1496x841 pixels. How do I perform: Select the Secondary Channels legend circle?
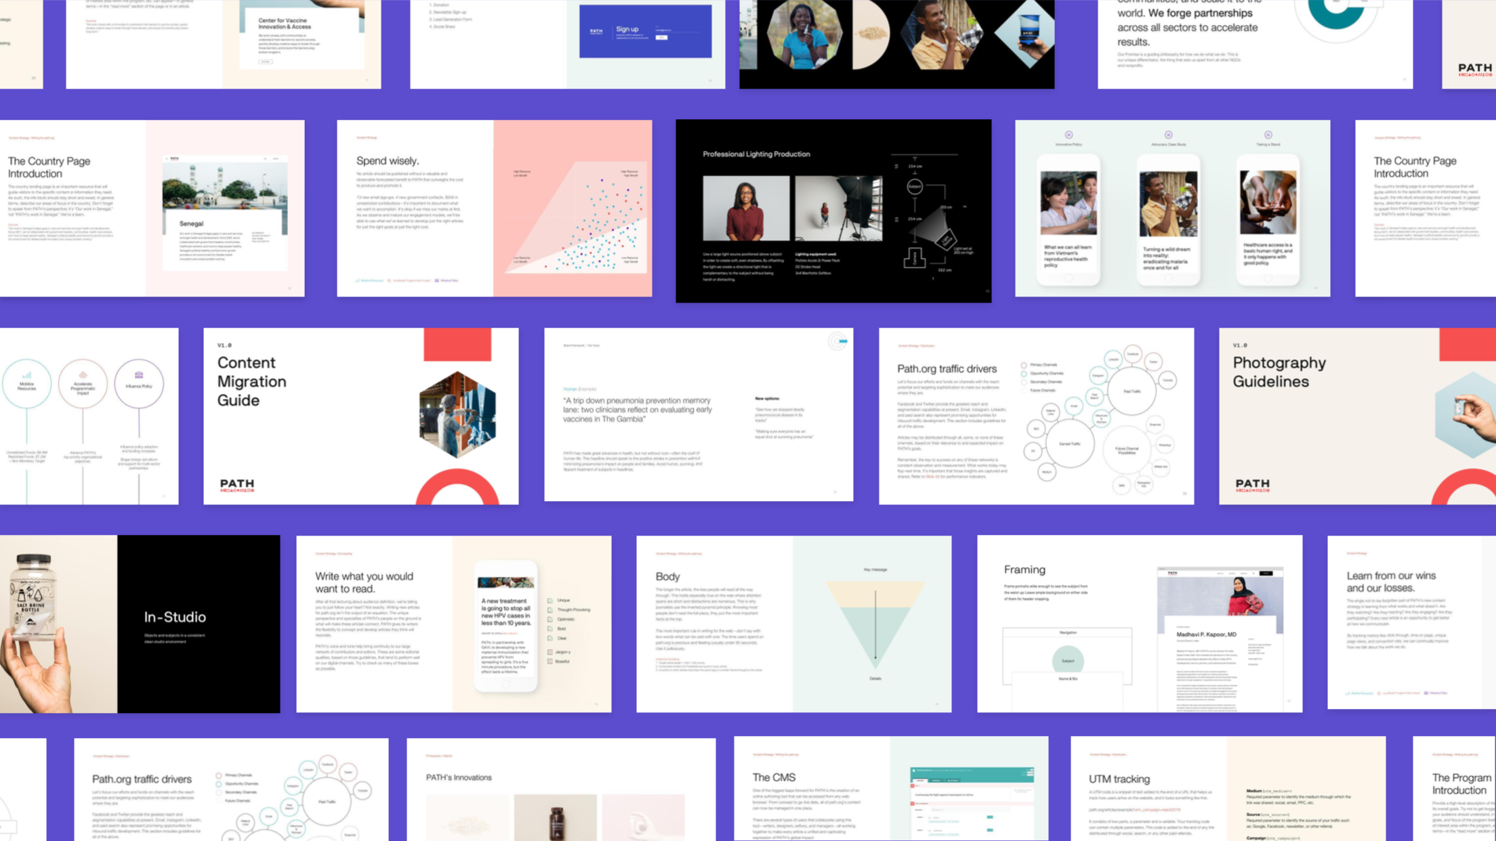1024,382
